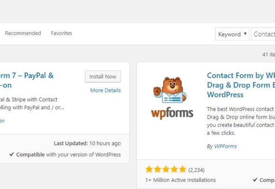Click the third rating star

point(166,170)
